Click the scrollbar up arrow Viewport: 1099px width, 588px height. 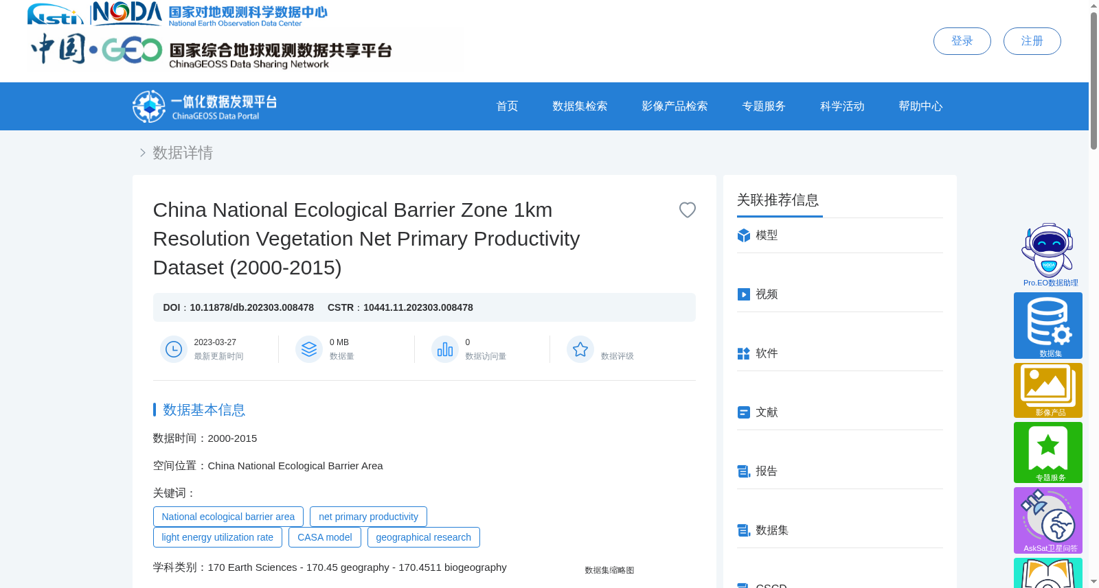1094,5
